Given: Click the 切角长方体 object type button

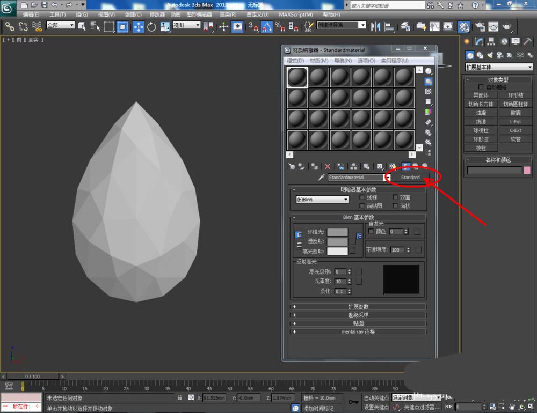Looking at the screenshot, I should (481, 104).
